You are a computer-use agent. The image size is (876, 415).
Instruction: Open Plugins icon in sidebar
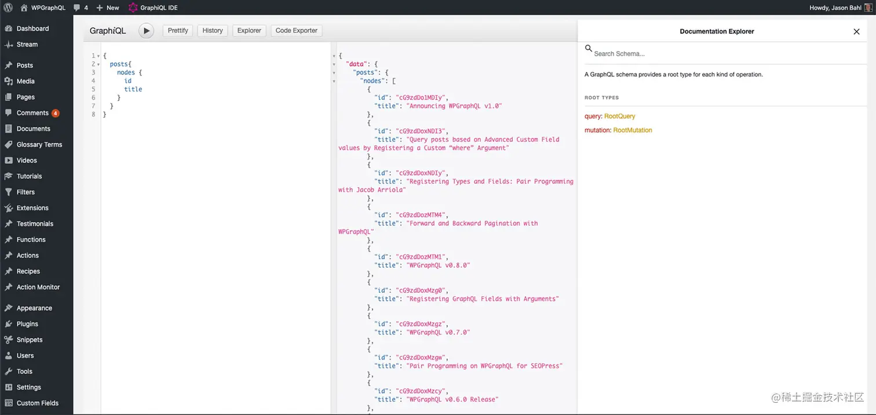tap(8, 324)
